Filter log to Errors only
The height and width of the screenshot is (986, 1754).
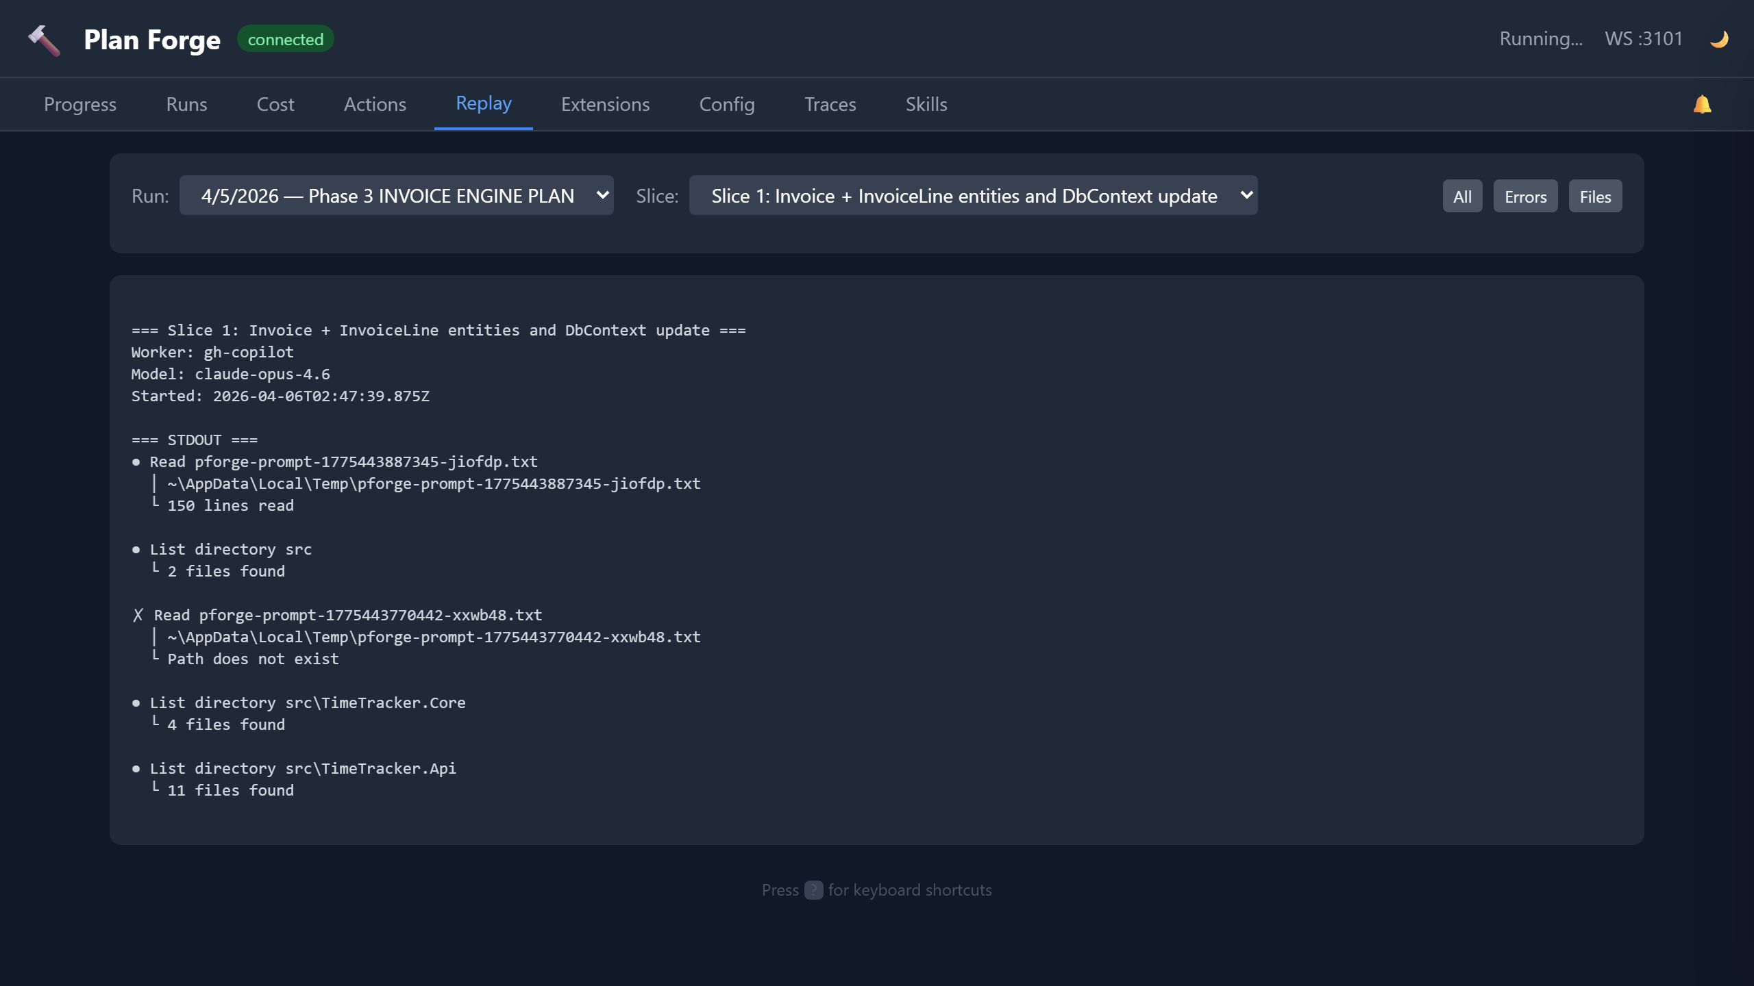pyautogui.click(x=1525, y=197)
